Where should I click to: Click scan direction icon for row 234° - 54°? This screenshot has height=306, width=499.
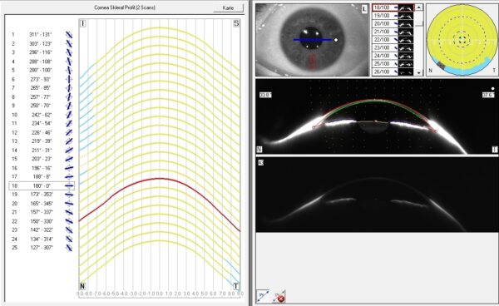pos(69,123)
